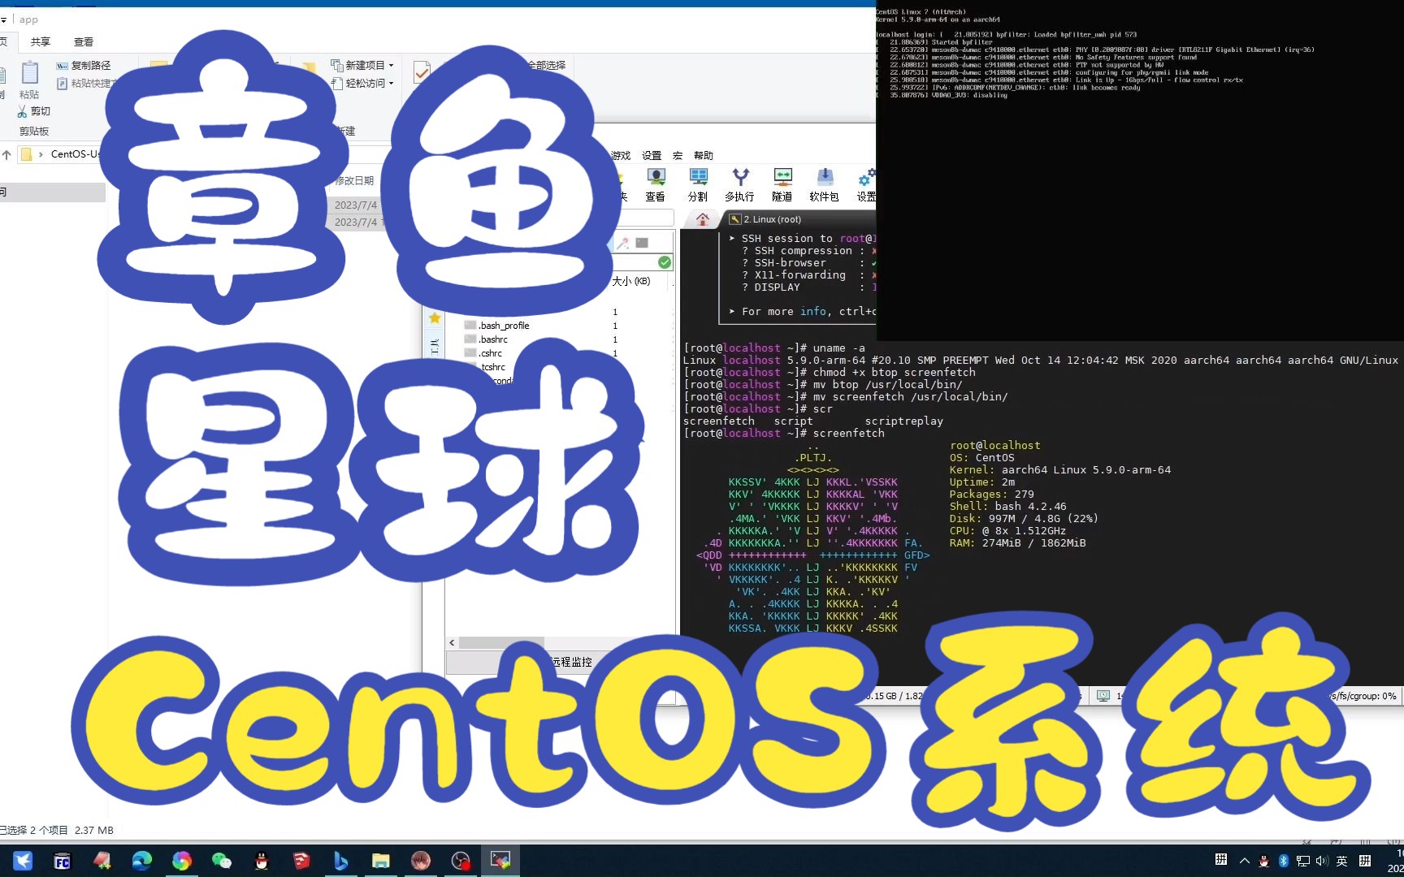Open the colorful swirl browser on taskbar
1404x877 pixels.
[182, 861]
